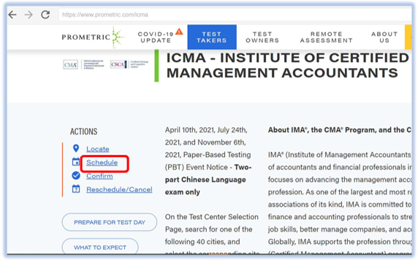Open the COVID-19 Update menu item
This screenshot has width=418, height=263.
156,37
